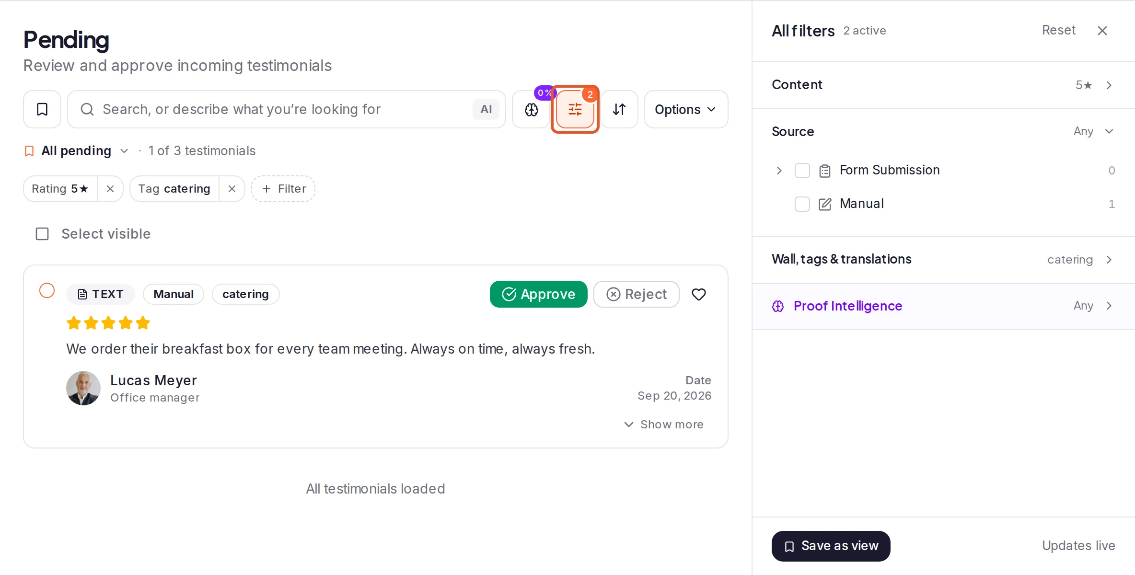
Task: Click the TEXT type badge
Action: (x=101, y=294)
